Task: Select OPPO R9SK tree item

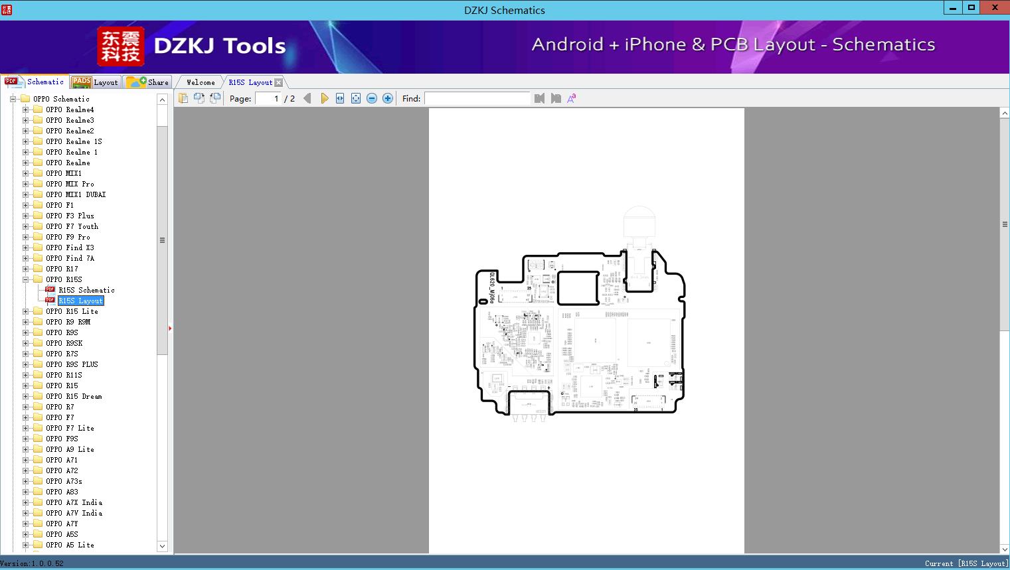Action: pyautogui.click(x=64, y=343)
